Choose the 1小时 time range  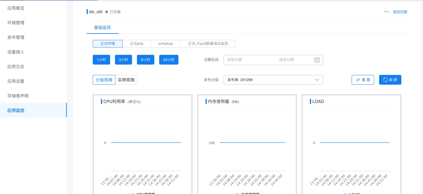point(101,60)
